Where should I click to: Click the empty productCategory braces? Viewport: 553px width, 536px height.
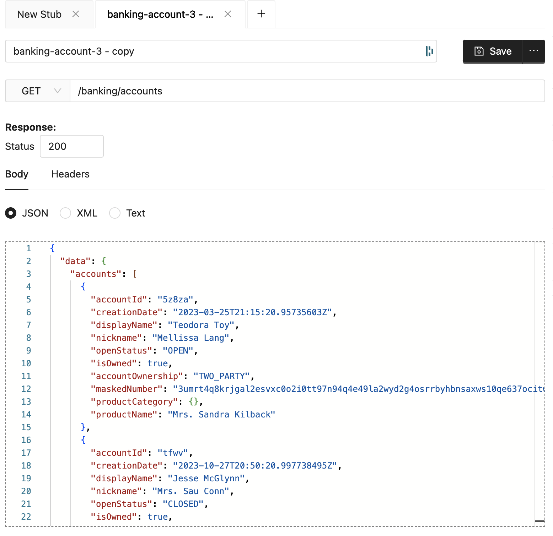(193, 401)
